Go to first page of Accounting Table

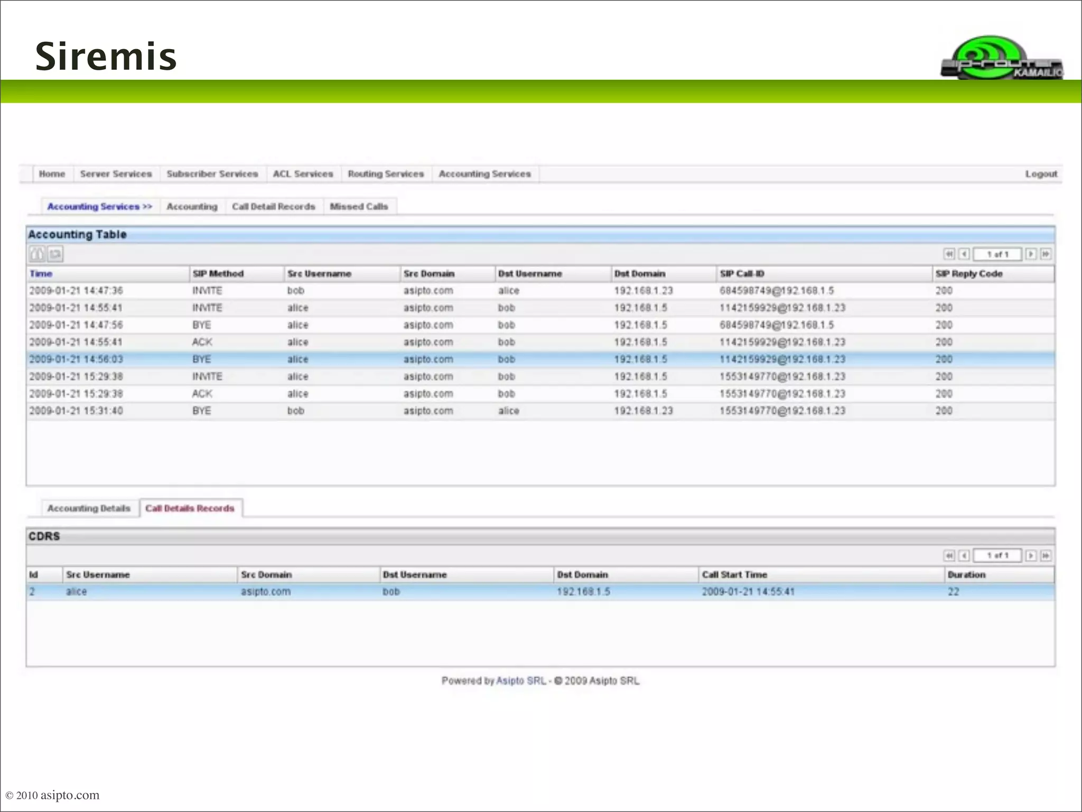click(x=949, y=254)
